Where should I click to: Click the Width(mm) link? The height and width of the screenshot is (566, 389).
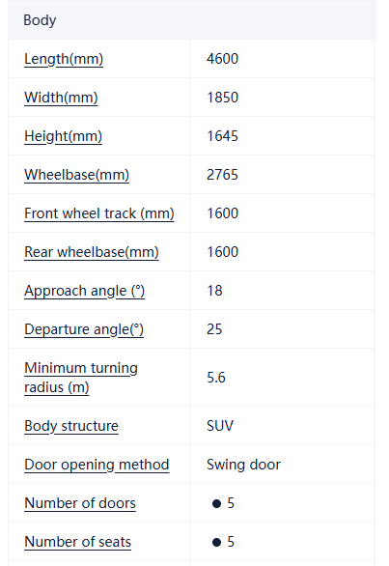(x=61, y=98)
